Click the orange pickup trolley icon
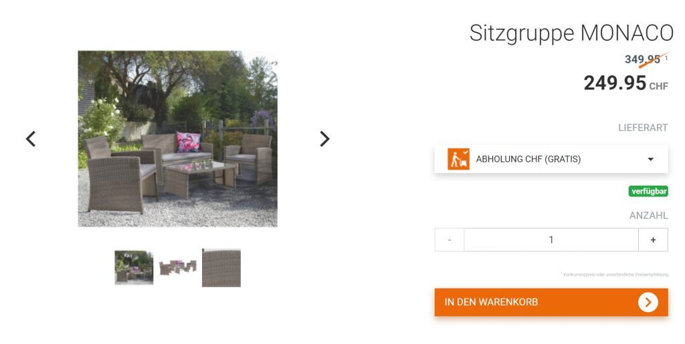The image size is (685, 344). coord(458,159)
